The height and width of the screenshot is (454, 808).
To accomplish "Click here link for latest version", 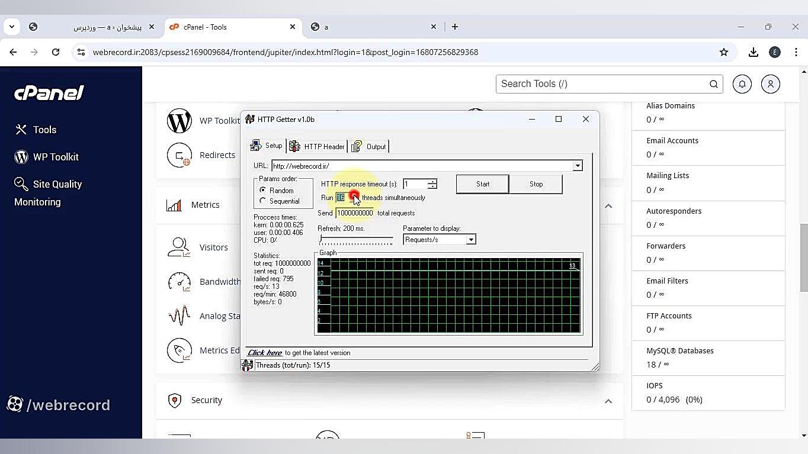I will pyautogui.click(x=265, y=353).
